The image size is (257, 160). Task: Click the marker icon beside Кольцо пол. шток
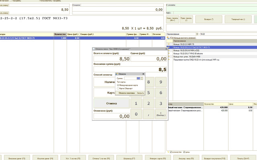(169, 57)
